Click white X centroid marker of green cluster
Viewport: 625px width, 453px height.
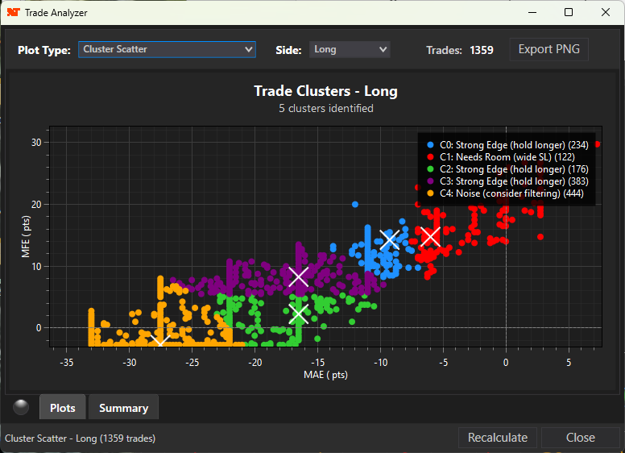click(299, 314)
